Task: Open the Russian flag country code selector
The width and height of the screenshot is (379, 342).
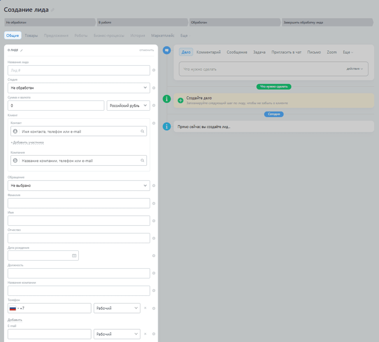Action: [14, 308]
